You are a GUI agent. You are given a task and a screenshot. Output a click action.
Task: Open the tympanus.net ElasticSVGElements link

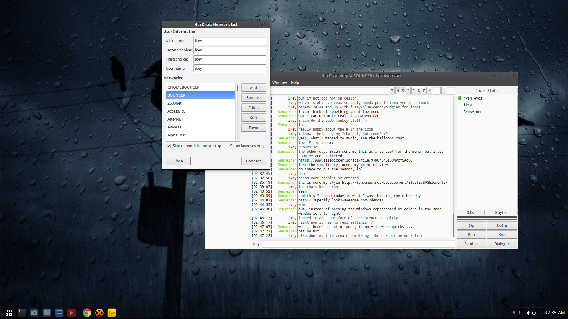[x=395, y=183]
